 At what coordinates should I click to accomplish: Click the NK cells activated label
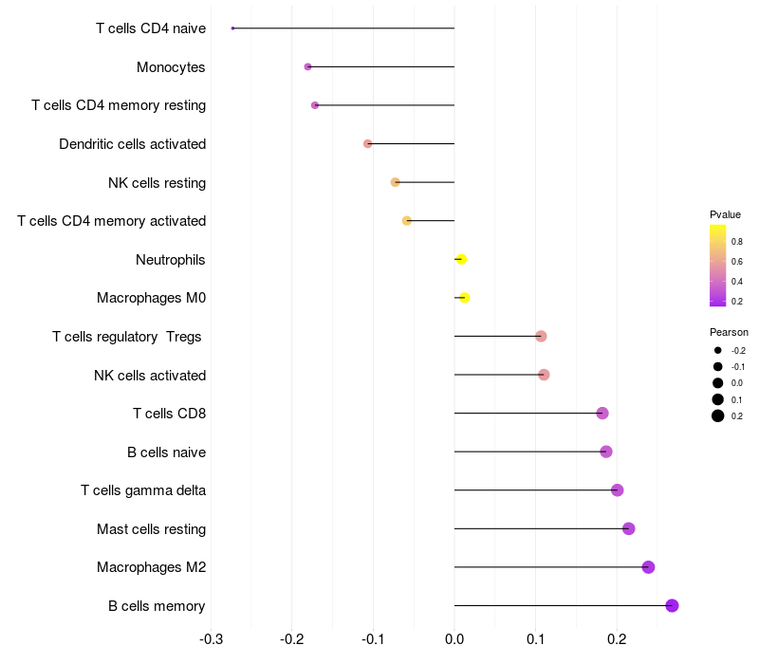tap(150, 376)
